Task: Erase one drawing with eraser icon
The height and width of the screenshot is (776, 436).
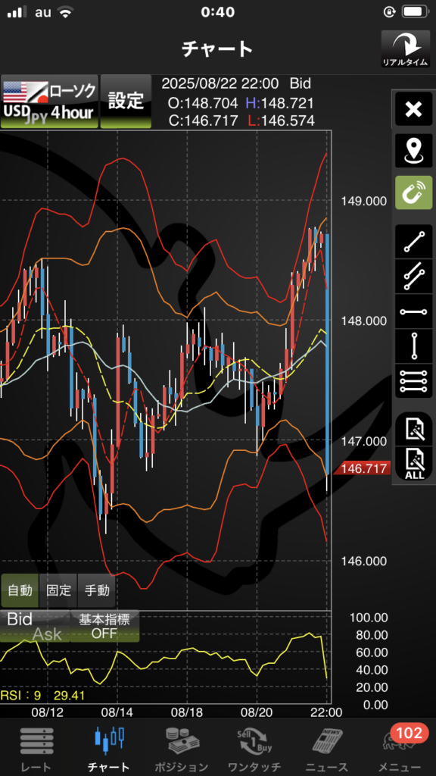Action: [x=413, y=429]
